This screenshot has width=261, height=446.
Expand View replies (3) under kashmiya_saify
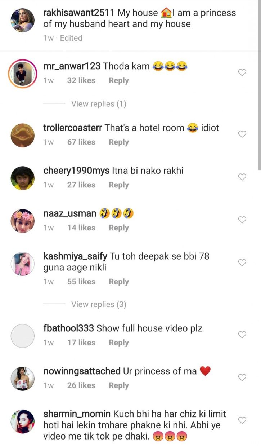[99, 304]
